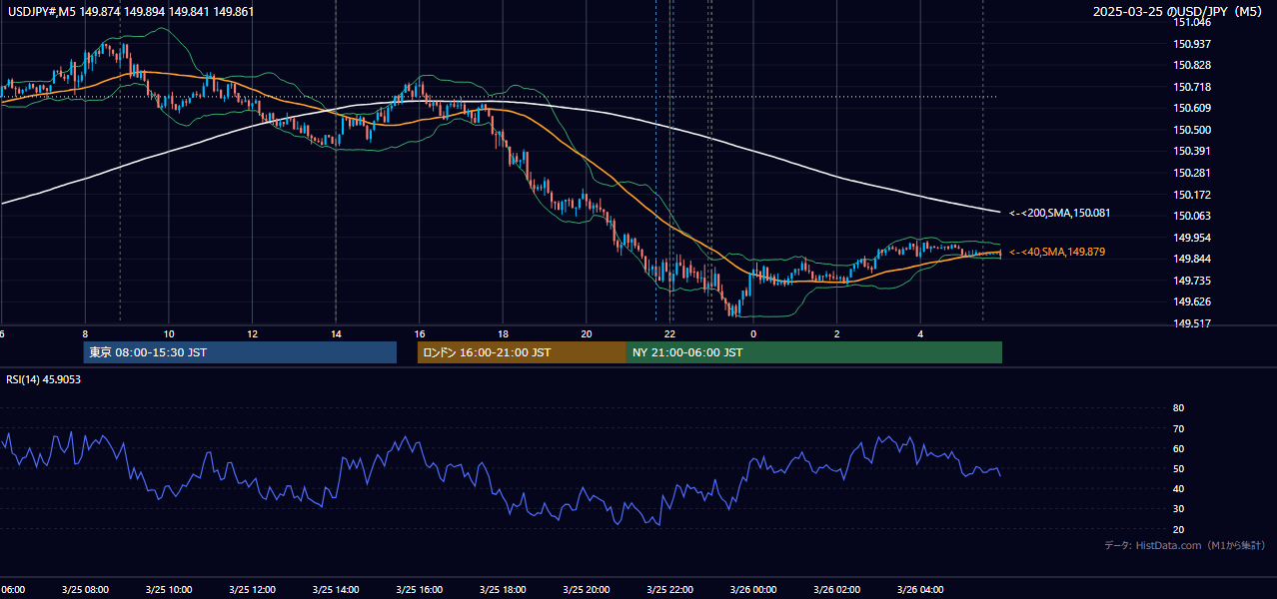The image size is (1277, 599).
Task: Click RSI scale value 60
Action: [x=1178, y=448]
